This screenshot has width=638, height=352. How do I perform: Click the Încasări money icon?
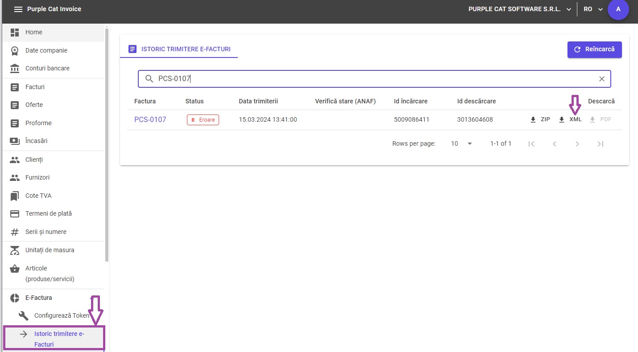point(15,141)
